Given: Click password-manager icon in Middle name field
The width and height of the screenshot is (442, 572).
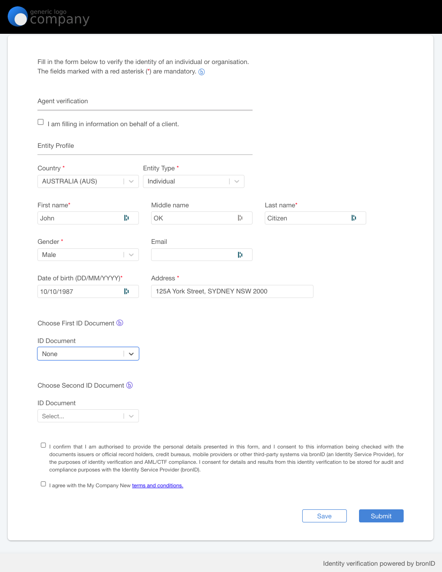Looking at the screenshot, I should coord(240,218).
